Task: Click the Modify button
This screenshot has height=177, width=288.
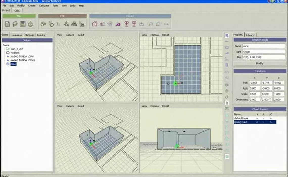Action: 260,63
